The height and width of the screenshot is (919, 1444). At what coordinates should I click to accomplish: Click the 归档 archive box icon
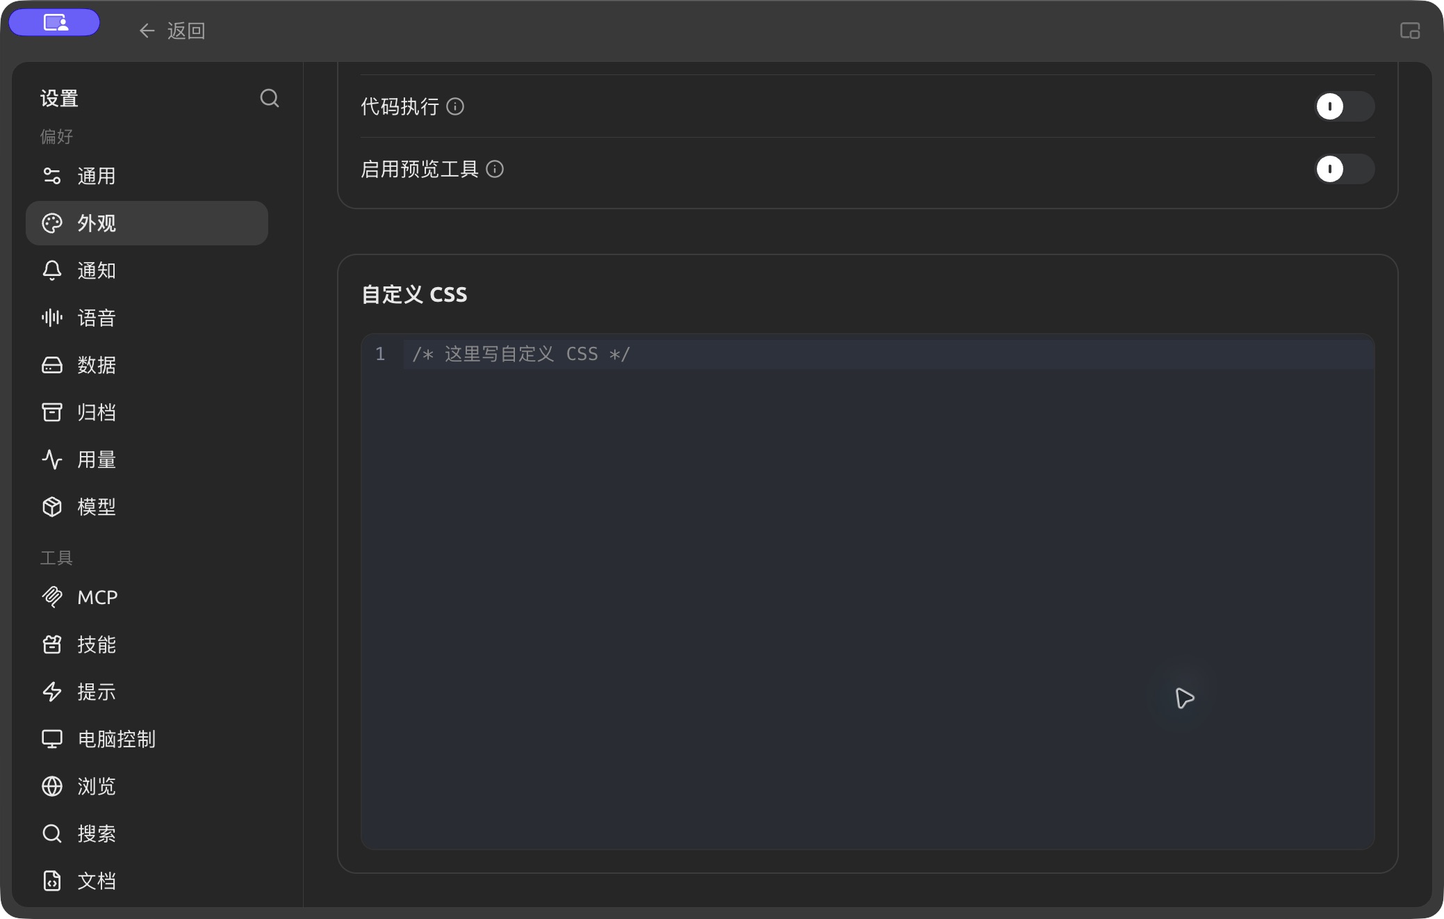52,412
